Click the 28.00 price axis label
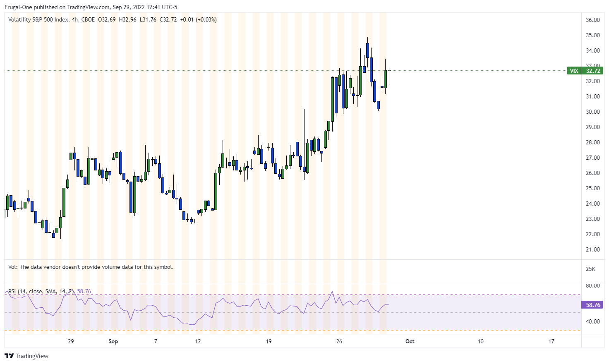This screenshot has height=364, width=609. coord(593,142)
